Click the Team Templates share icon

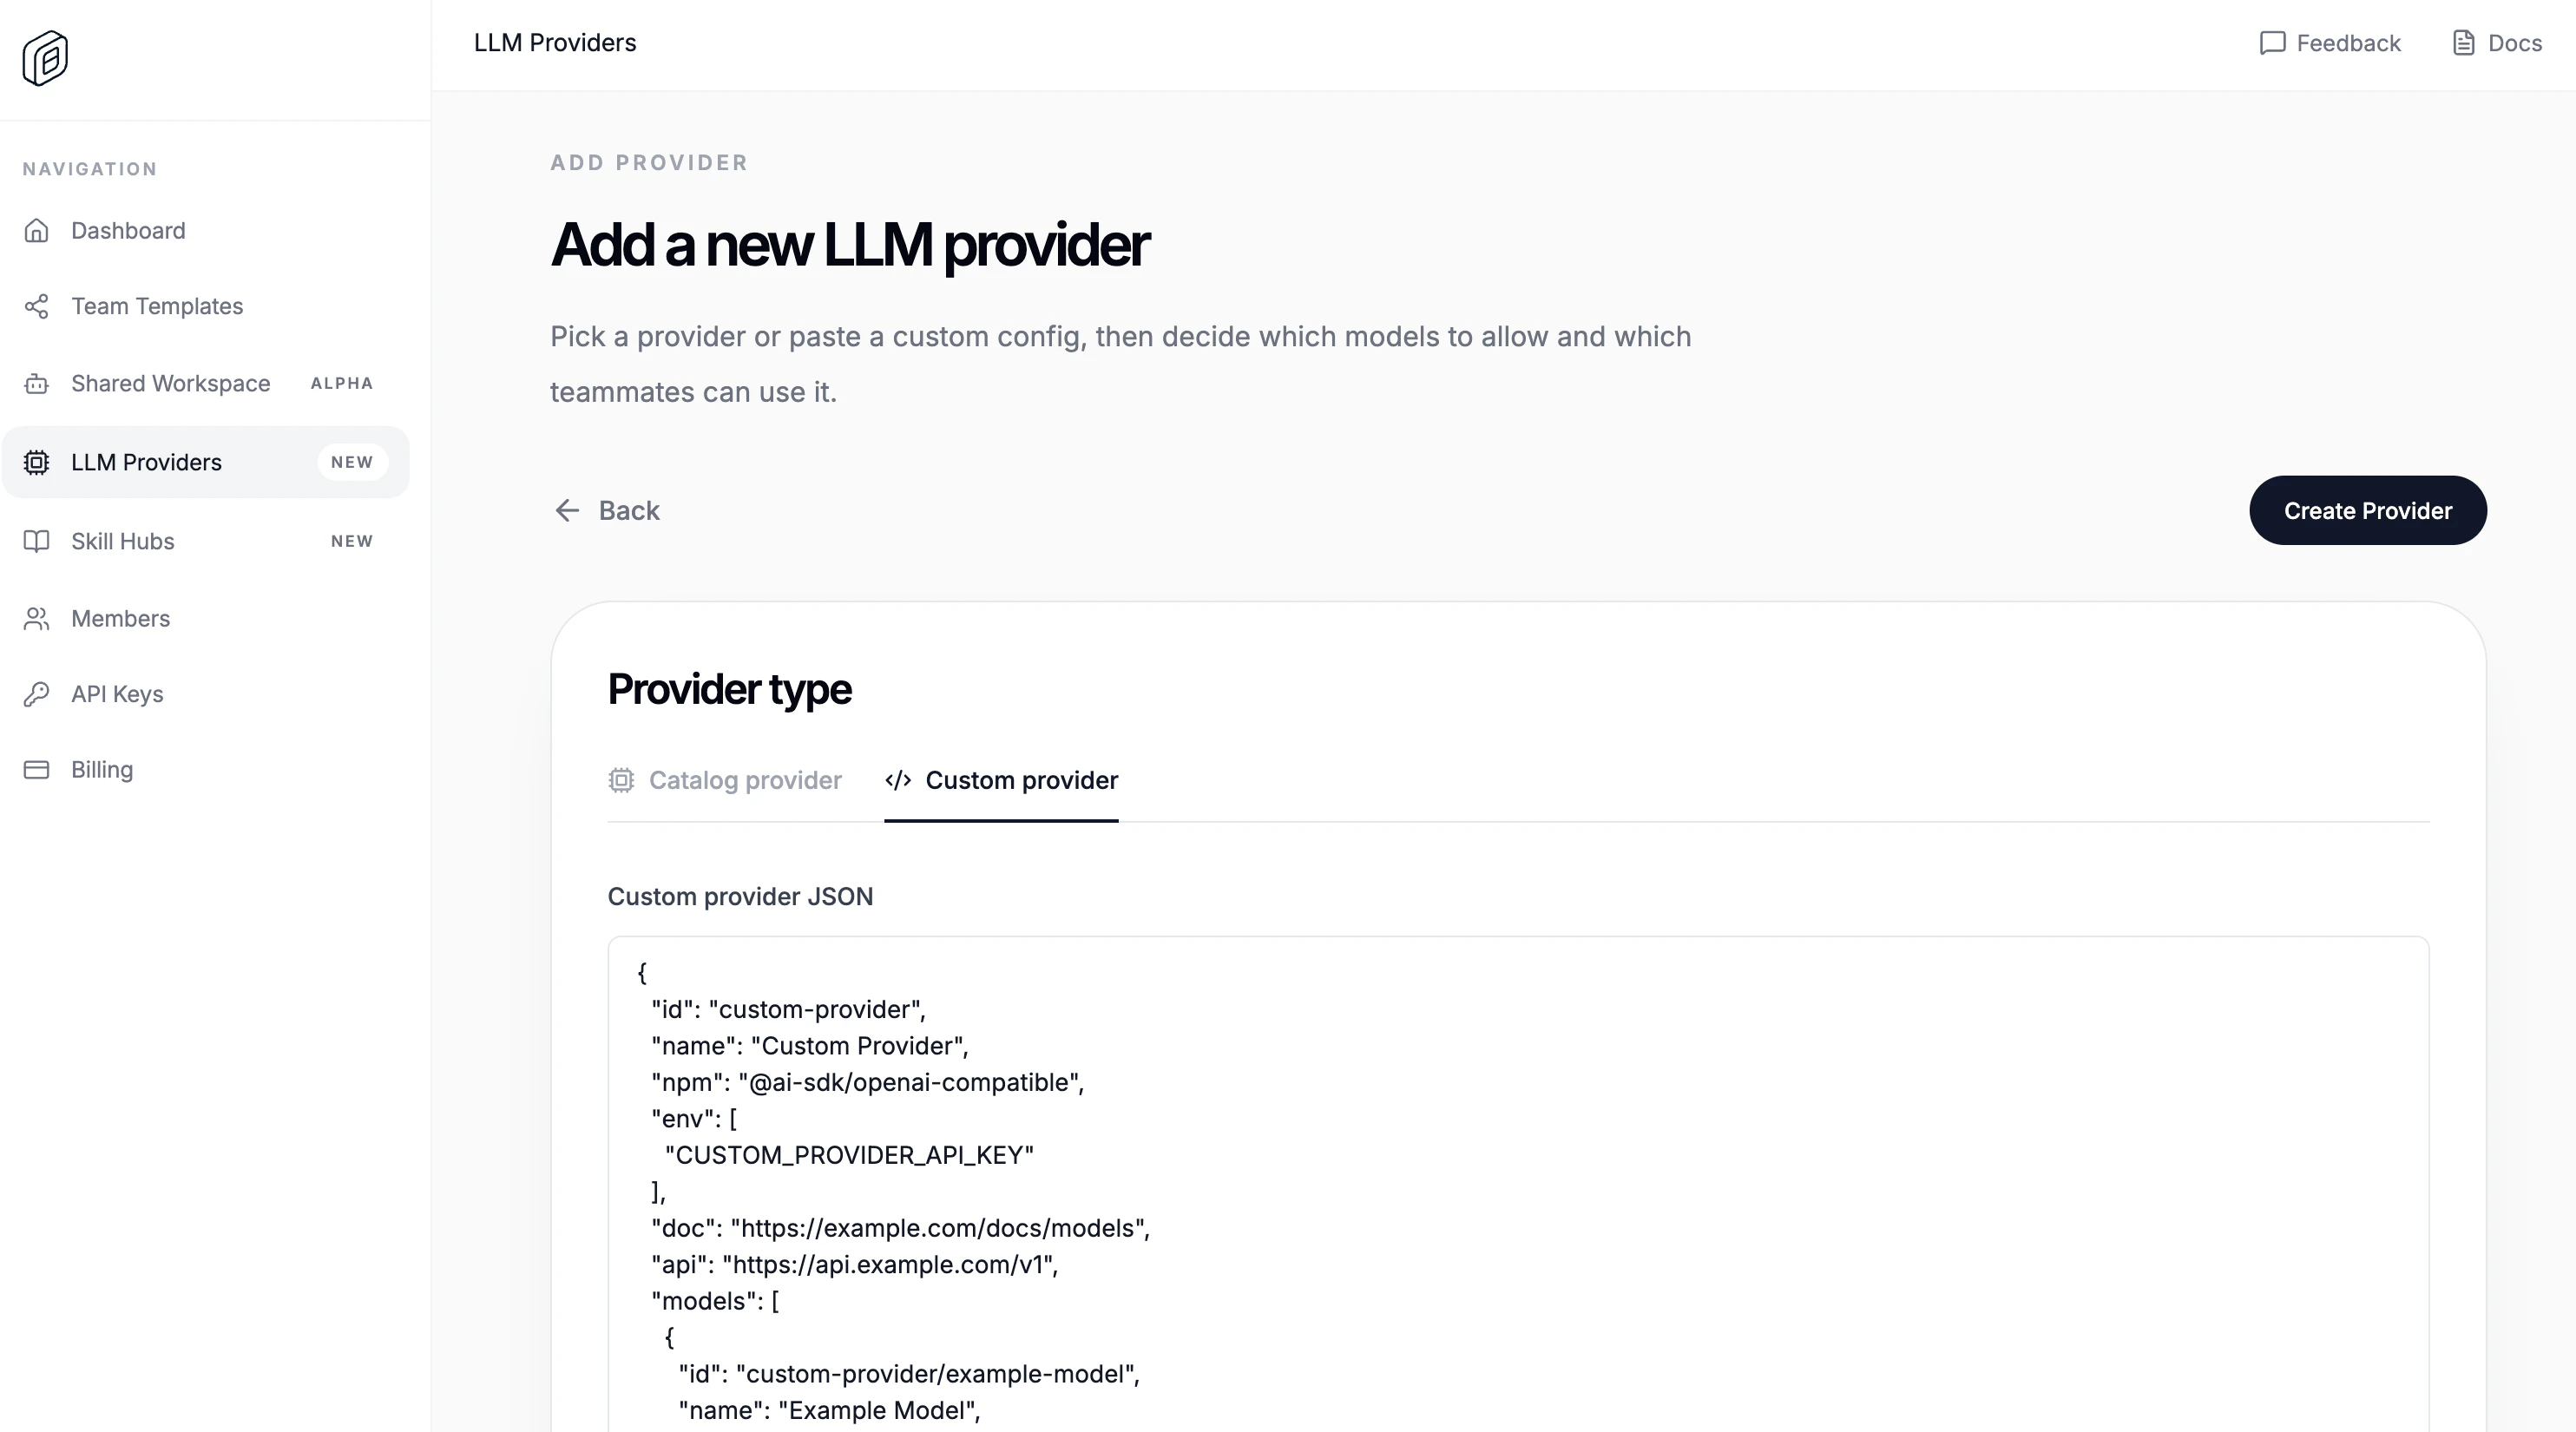(x=36, y=306)
